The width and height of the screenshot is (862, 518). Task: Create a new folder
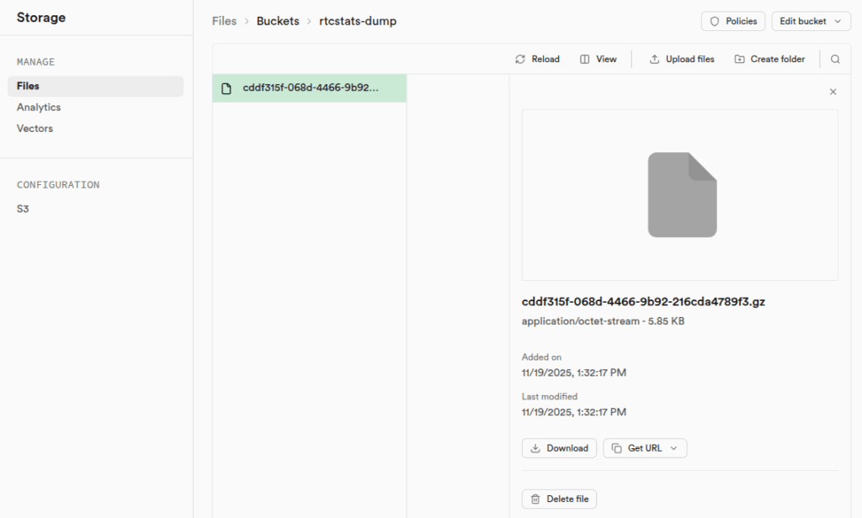(x=769, y=60)
